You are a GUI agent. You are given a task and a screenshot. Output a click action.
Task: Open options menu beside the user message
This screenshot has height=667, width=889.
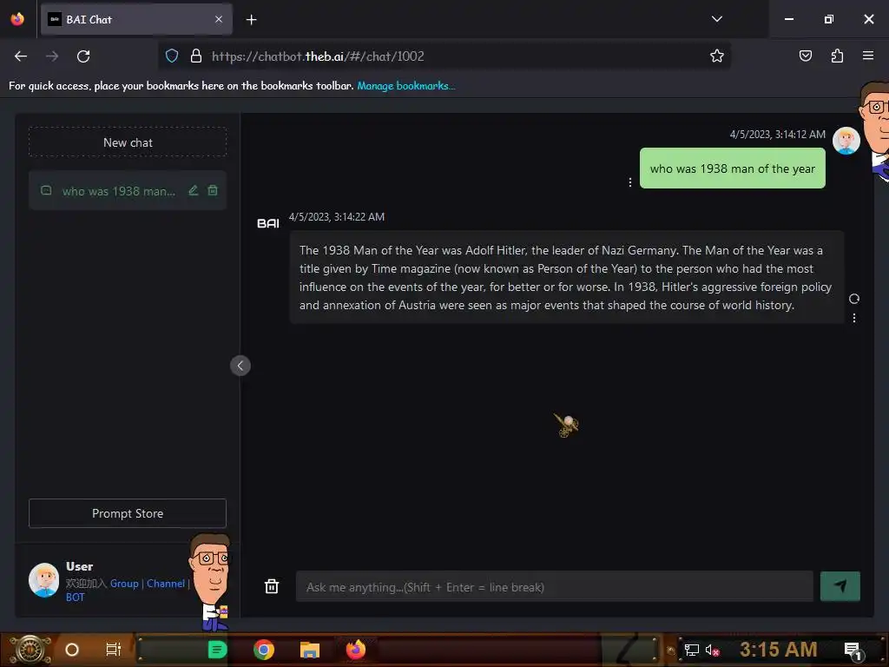tap(630, 182)
